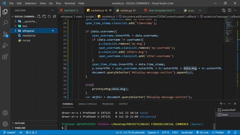The height and width of the screenshot is (135, 240).
Task: Expand the __pycache__ folder
Action: point(15,21)
